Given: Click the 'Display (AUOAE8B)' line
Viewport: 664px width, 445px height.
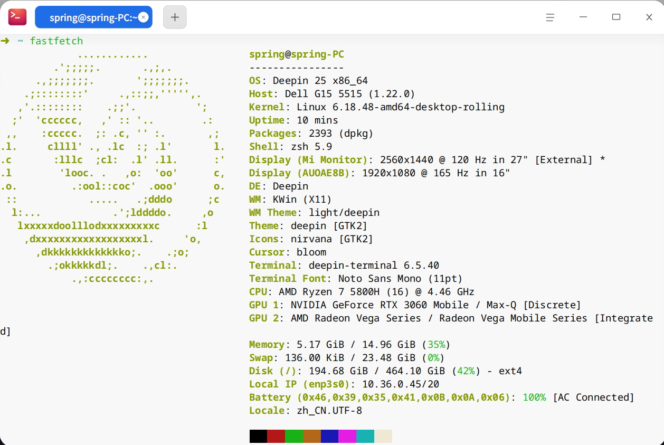Looking at the screenshot, I should click(380, 173).
